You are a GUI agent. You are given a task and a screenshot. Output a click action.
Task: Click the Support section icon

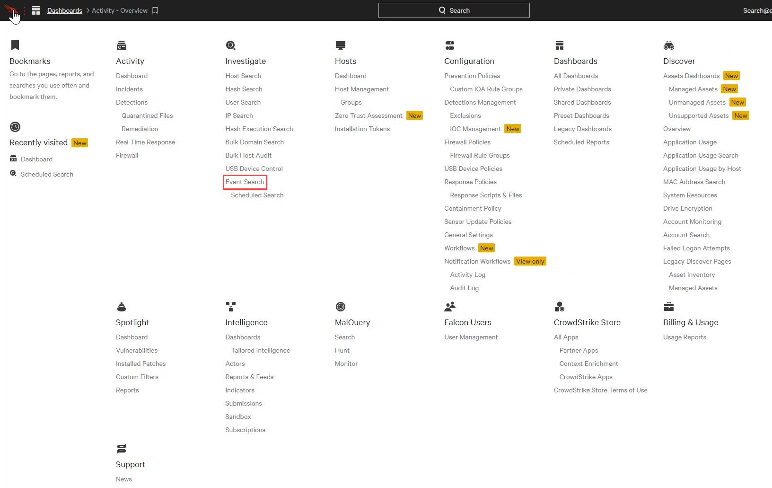coord(122,449)
